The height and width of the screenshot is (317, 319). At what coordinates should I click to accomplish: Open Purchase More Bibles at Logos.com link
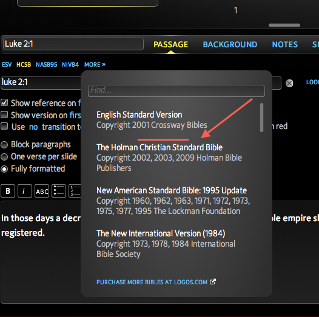pos(152,282)
